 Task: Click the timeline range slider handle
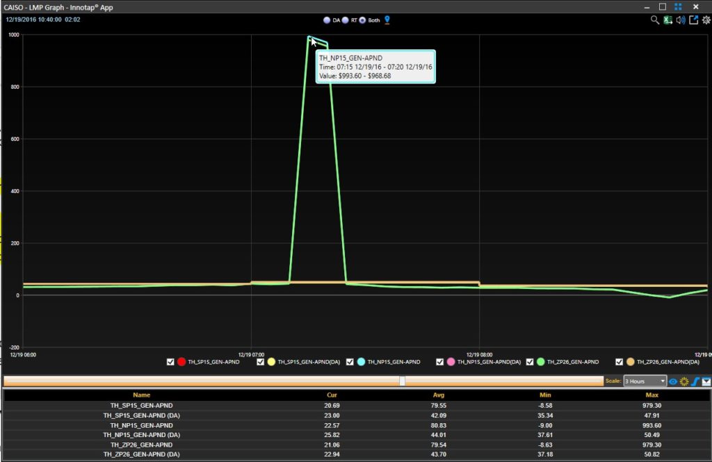pyautogui.click(x=403, y=381)
